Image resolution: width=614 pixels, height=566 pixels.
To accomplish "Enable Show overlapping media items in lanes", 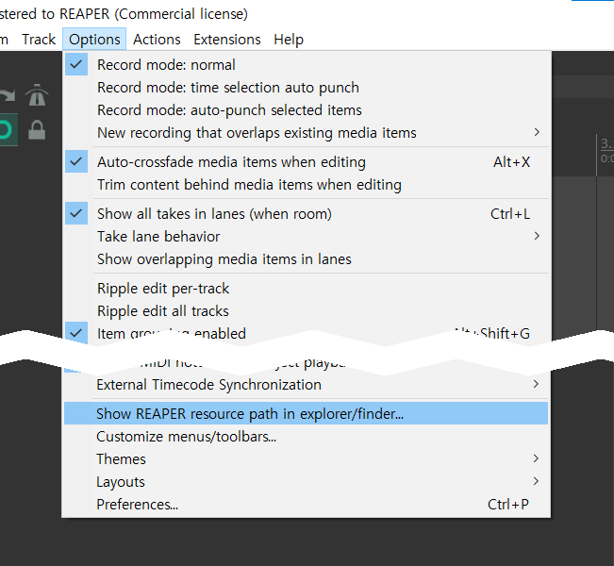I will (307, 259).
